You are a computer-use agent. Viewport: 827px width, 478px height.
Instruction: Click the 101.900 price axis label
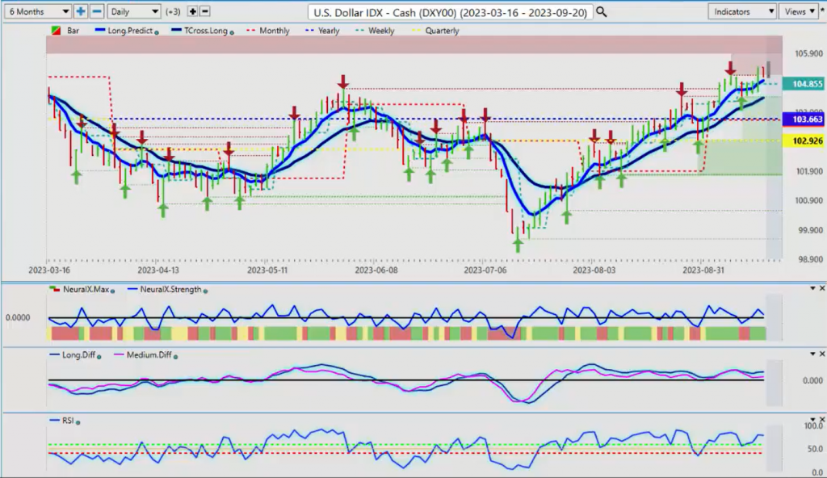point(808,171)
